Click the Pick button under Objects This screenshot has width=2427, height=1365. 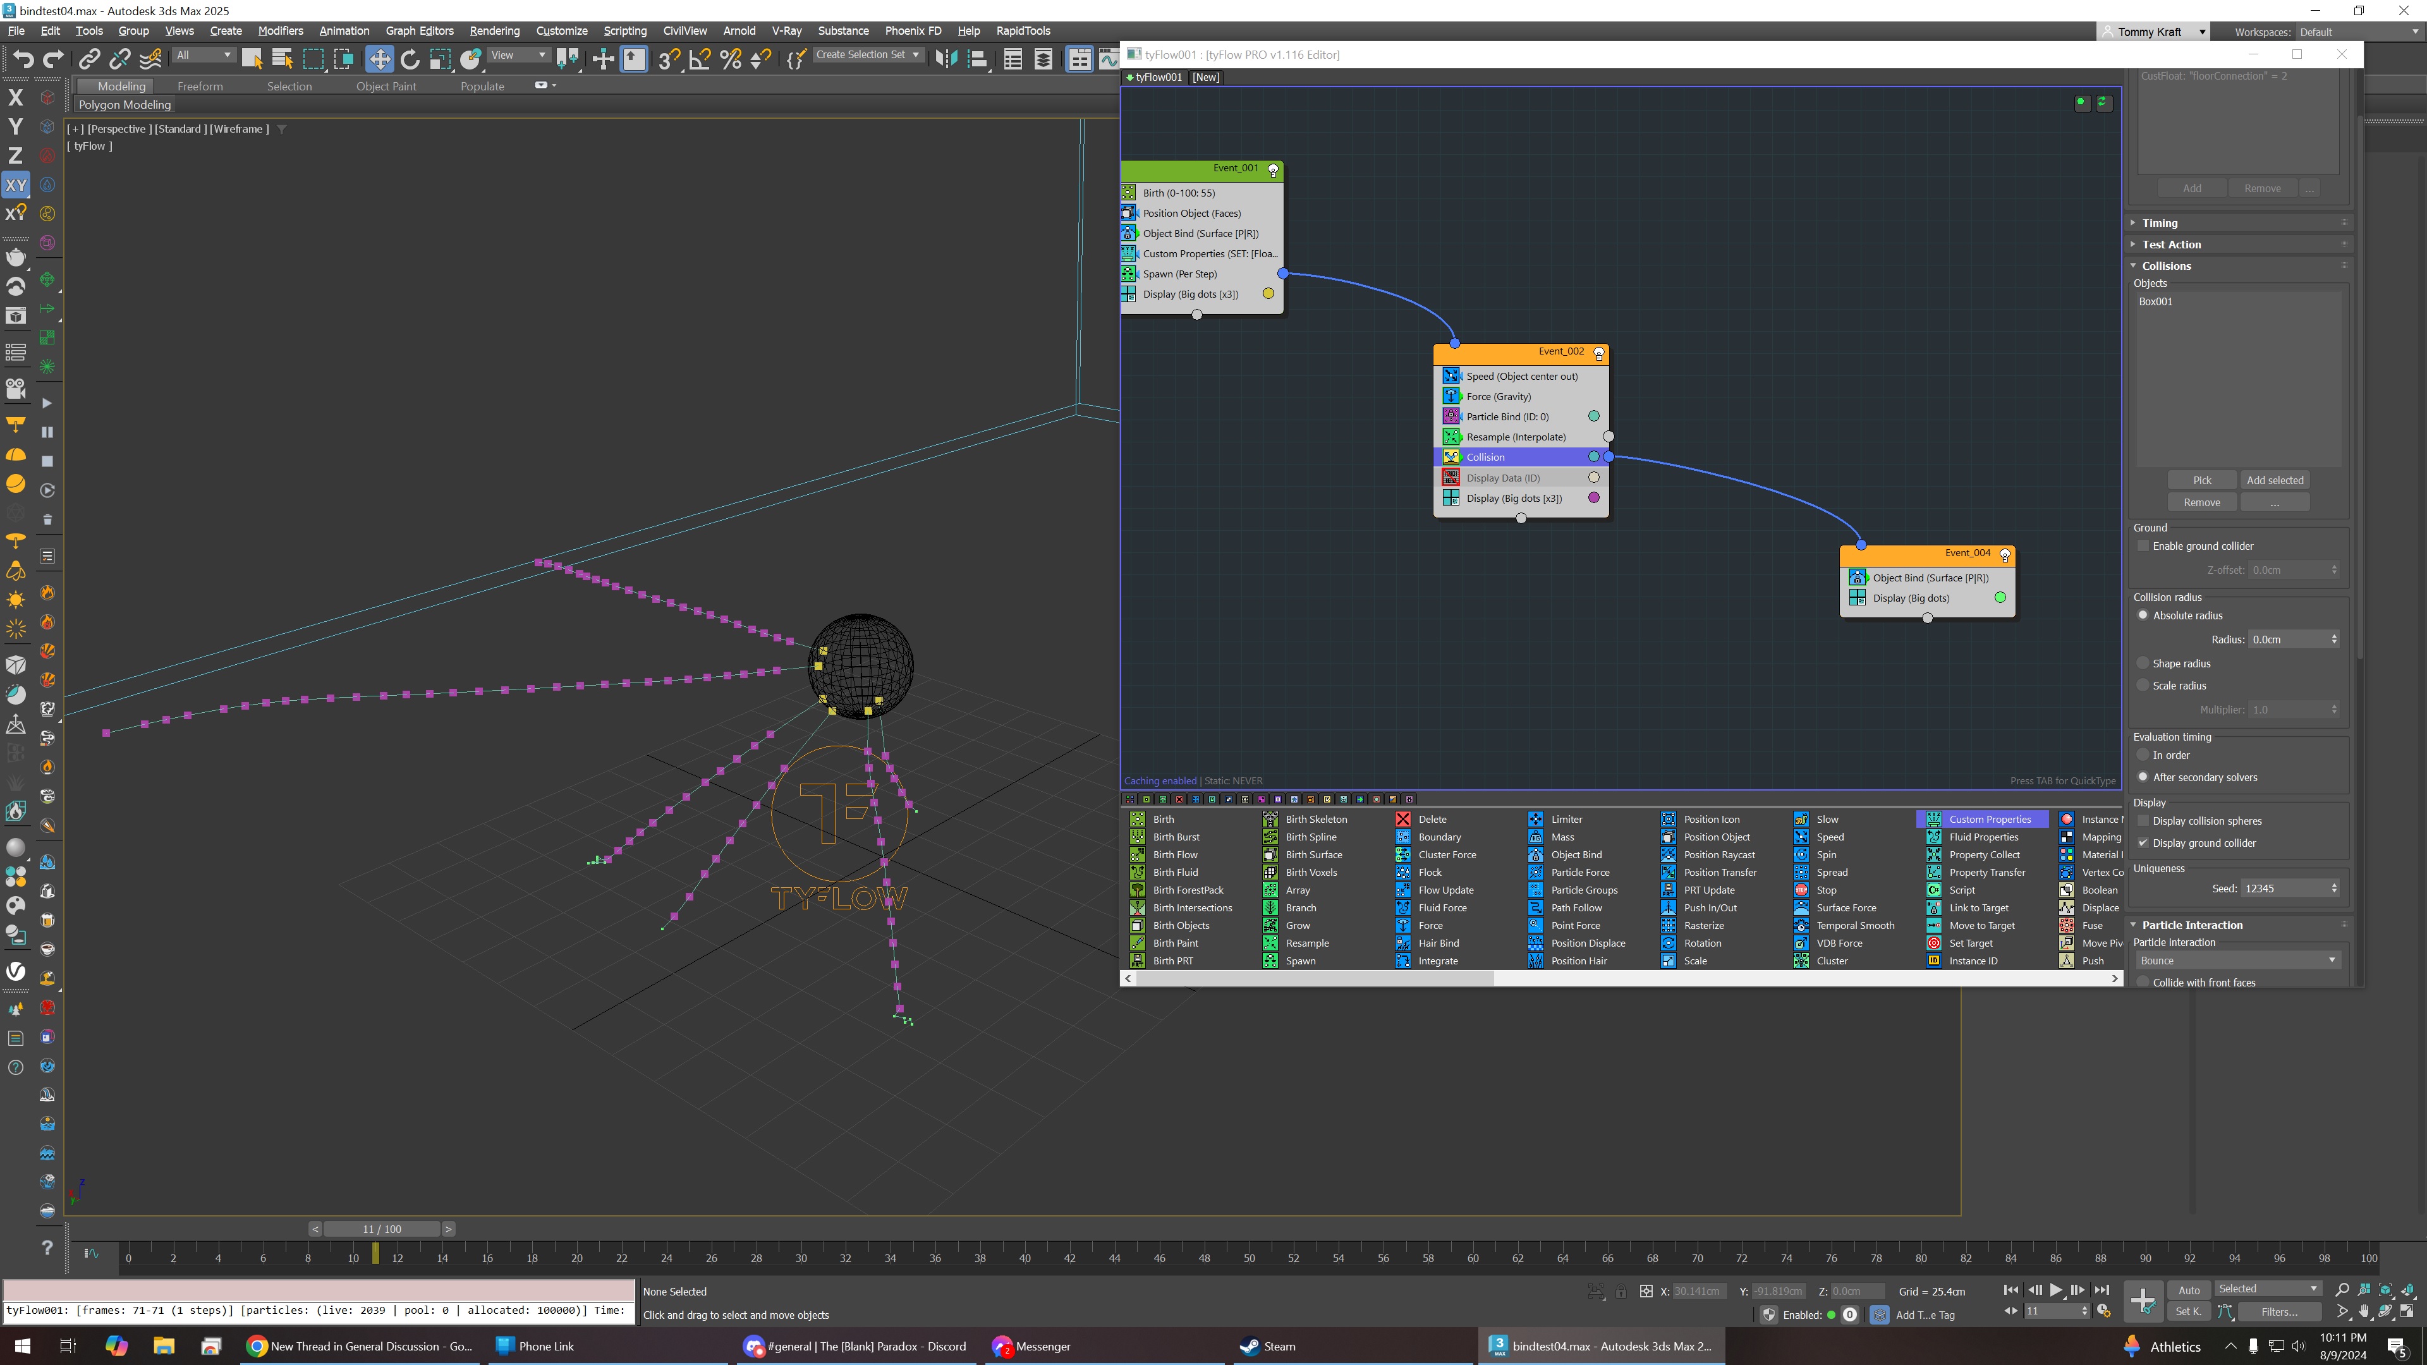tap(2202, 480)
